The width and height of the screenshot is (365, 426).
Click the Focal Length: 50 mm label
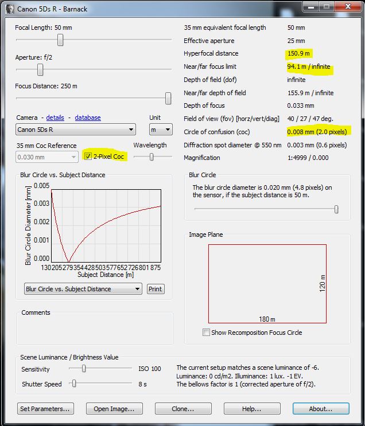click(x=44, y=28)
